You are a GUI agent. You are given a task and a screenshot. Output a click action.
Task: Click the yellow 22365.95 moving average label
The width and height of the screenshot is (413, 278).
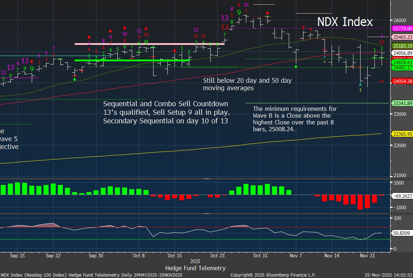tap(402, 134)
